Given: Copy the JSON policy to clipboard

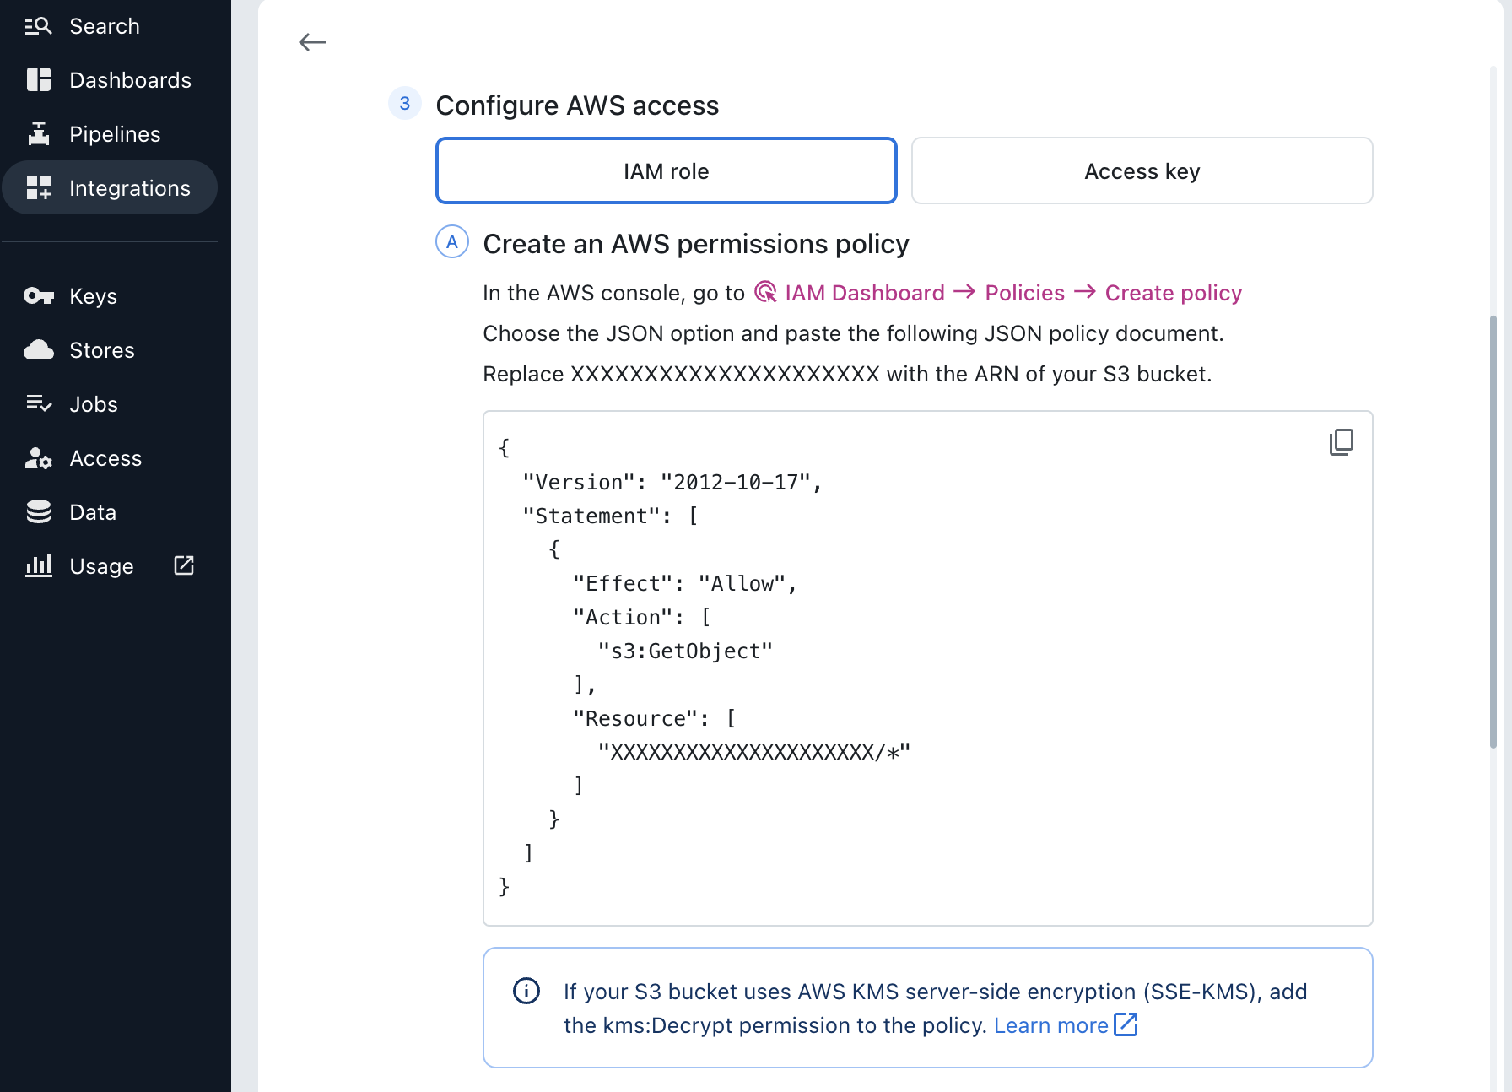Looking at the screenshot, I should pyautogui.click(x=1342, y=442).
